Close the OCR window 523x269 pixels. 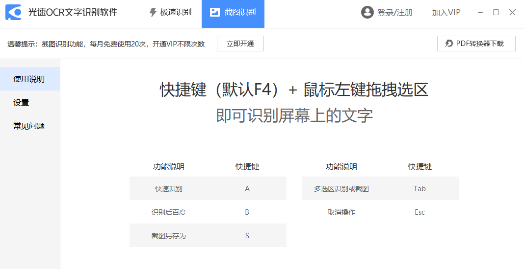coord(512,12)
